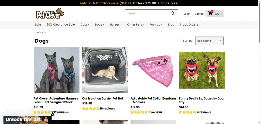Expand the Horses menu
The image size is (261, 124).
click(x=115, y=24)
